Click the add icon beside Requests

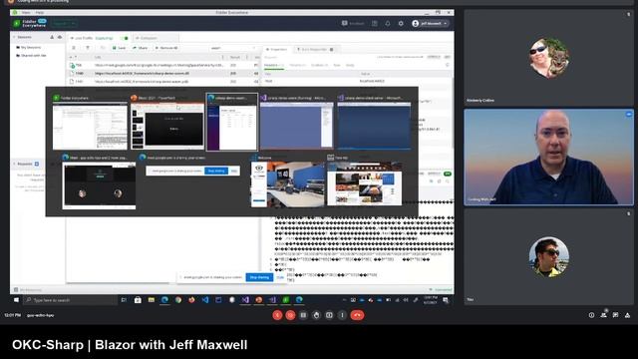tap(37, 164)
